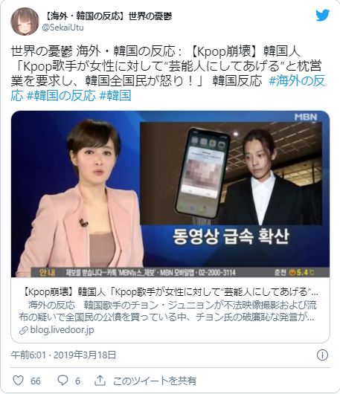Open the SekaiUtu profile avatar
The height and width of the screenshot is (394, 340).
click(x=25, y=22)
